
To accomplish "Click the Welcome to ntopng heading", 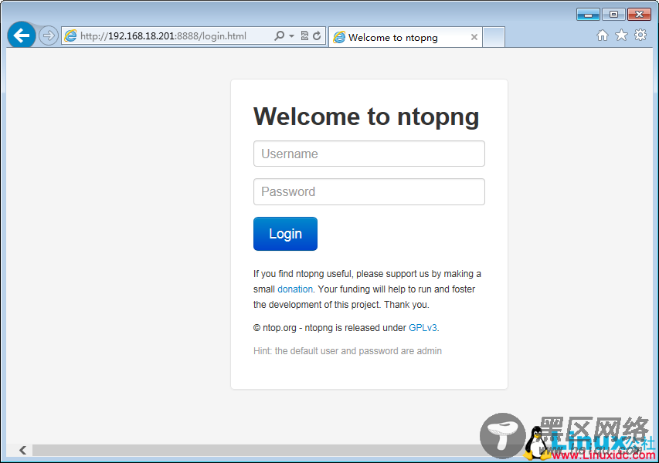I will click(x=366, y=117).
